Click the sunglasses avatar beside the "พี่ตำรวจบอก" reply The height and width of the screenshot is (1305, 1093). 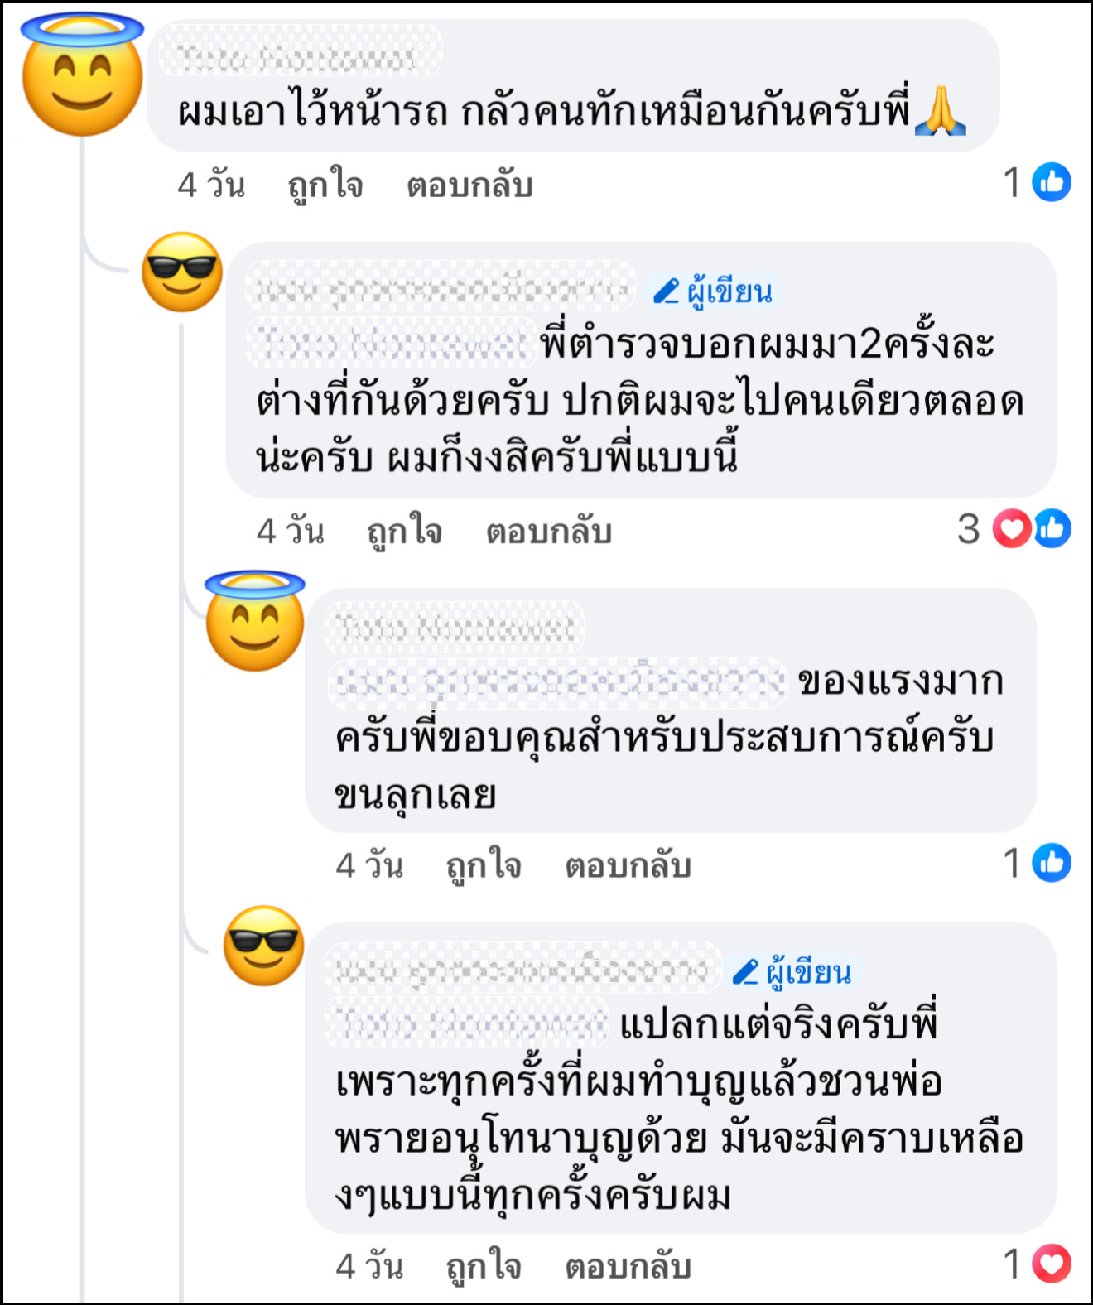[x=182, y=272]
